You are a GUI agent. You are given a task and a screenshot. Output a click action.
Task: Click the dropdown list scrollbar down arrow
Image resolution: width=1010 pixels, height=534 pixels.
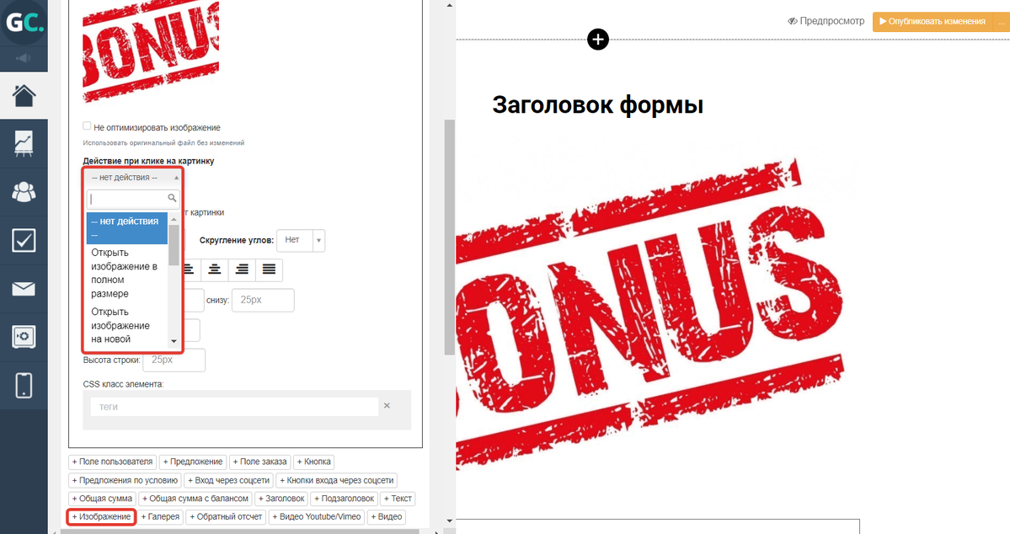[x=174, y=341]
